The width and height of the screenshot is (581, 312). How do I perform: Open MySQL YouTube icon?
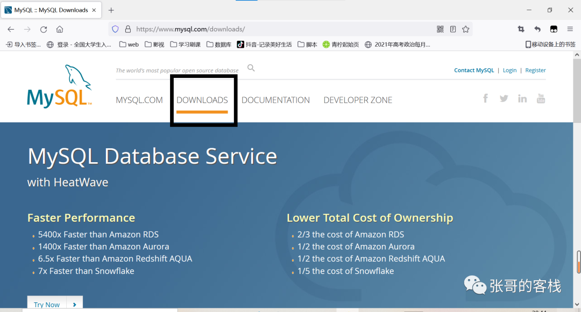point(541,98)
